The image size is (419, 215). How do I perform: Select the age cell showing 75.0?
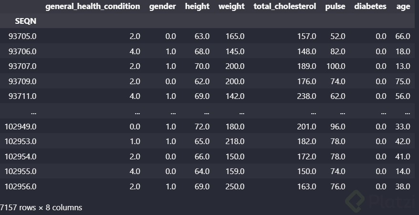(x=402, y=81)
